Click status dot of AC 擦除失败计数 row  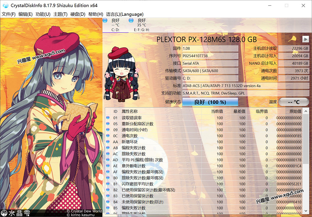[108, 153]
